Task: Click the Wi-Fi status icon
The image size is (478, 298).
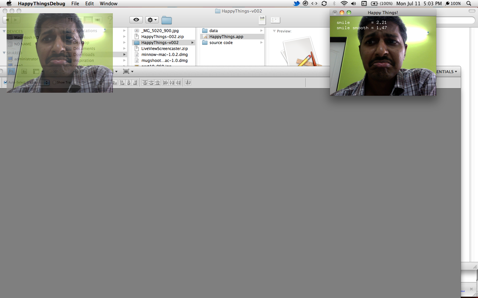Action: [344, 4]
